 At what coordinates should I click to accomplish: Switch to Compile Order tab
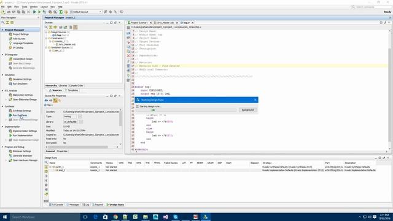[x=76, y=86]
